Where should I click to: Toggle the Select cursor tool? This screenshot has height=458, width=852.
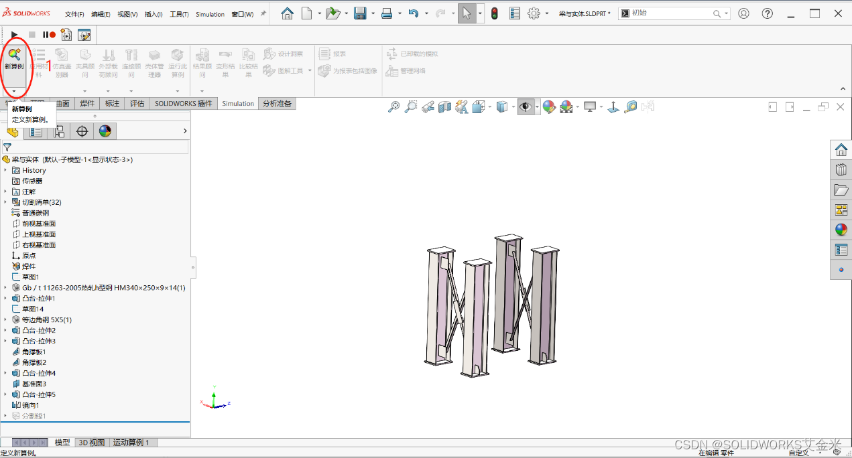click(x=467, y=13)
